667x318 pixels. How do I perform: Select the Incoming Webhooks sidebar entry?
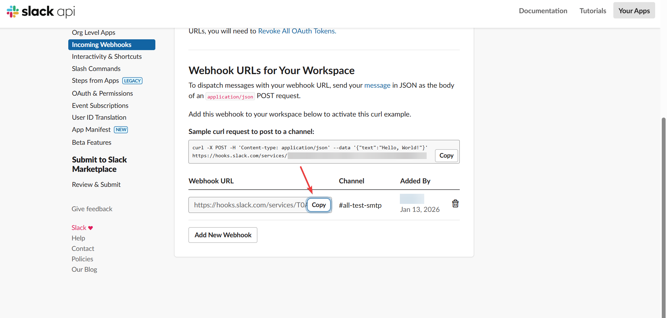click(101, 45)
